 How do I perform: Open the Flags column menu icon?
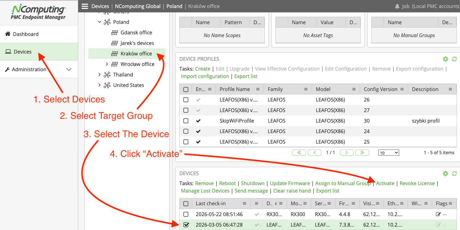pyautogui.click(x=450, y=204)
